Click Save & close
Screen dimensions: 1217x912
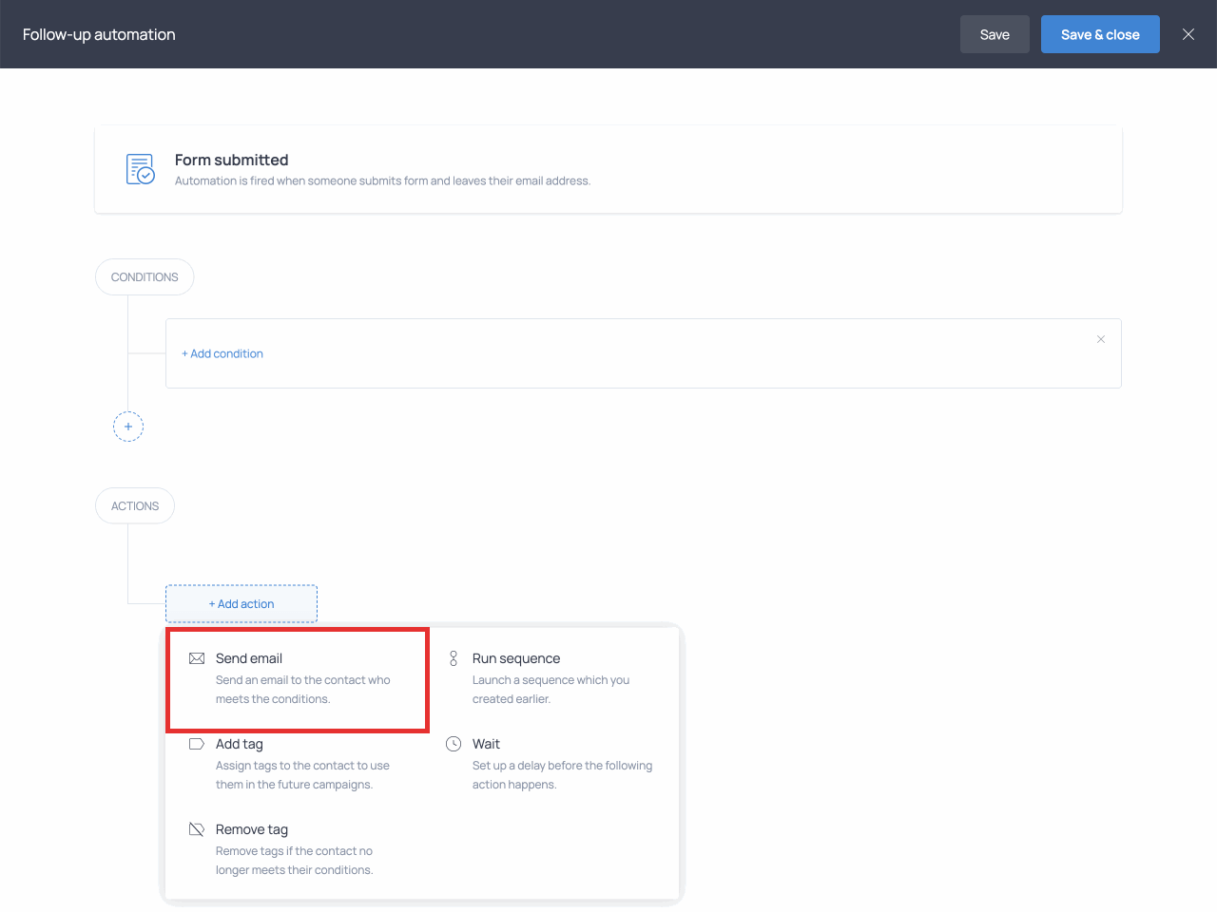tap(1100, 34)
